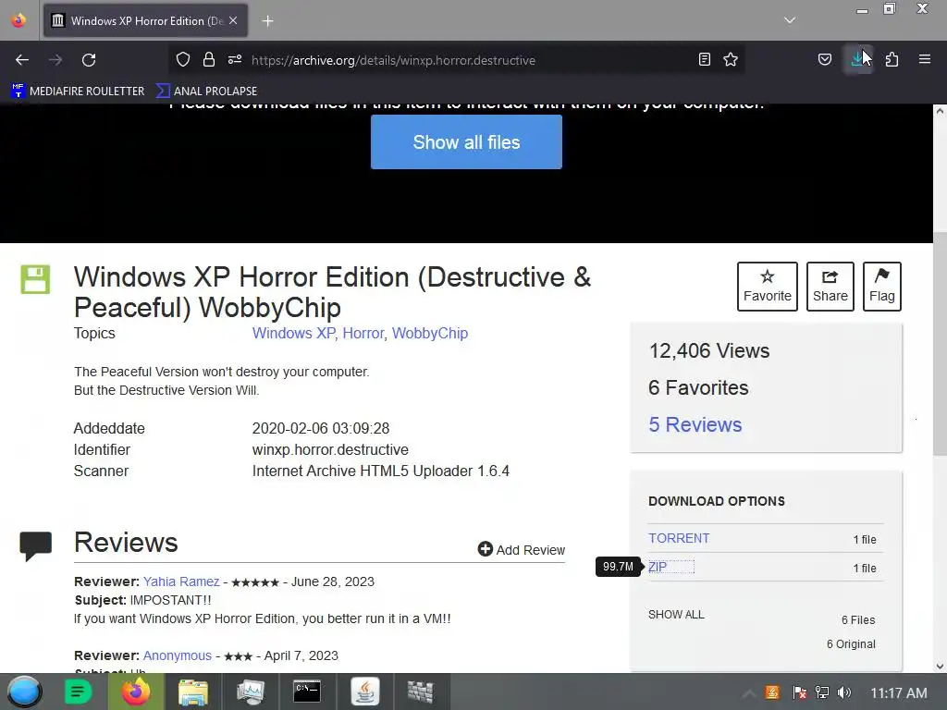Open the Windows XP topic link

click(x=293, y=333)
